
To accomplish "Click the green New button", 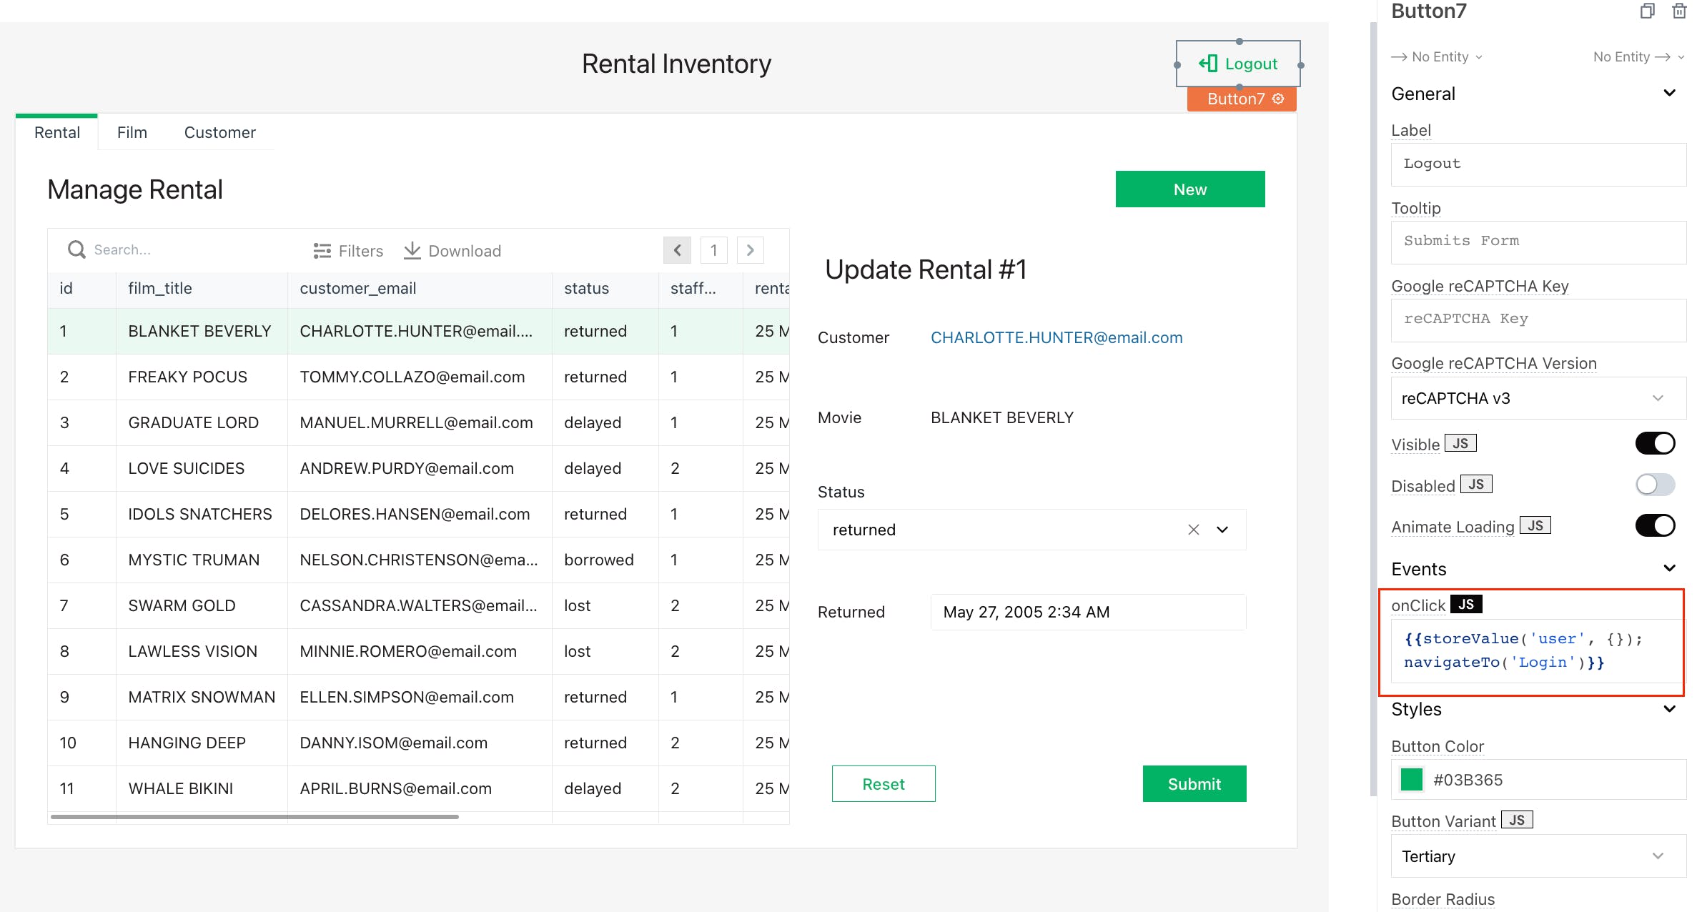I will (1189, 189).
